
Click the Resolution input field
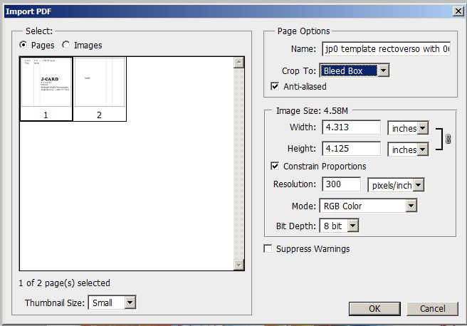tap(342, 184)
